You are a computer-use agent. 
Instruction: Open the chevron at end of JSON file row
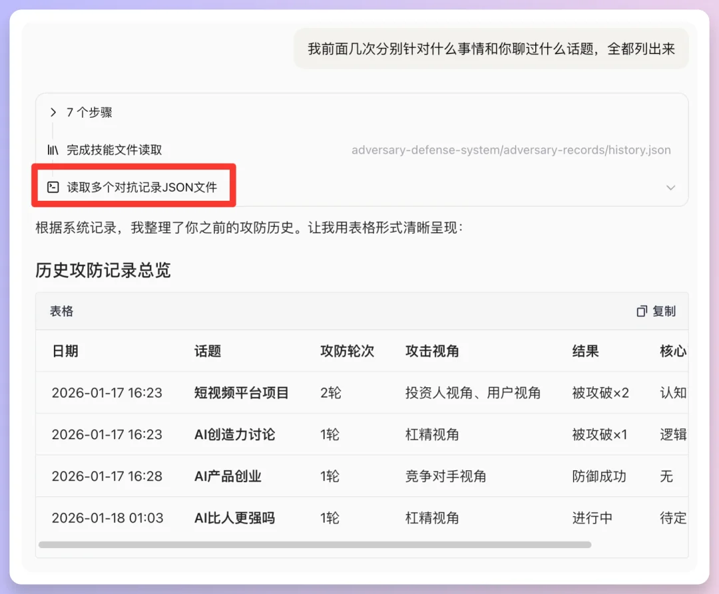pyautogui.click(x=671, y=187)
